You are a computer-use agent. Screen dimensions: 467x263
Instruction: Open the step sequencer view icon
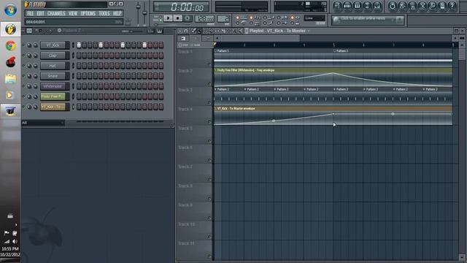[x=347, y=6]
